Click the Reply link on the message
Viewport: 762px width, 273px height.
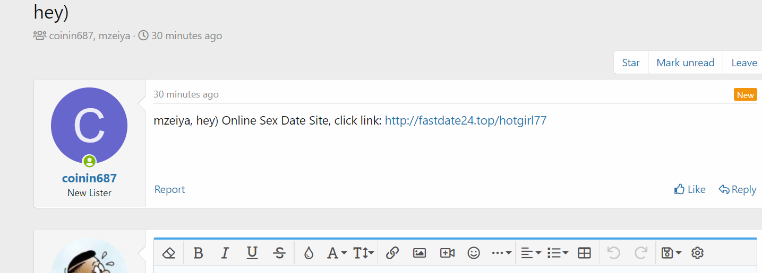tap(738, 189)
